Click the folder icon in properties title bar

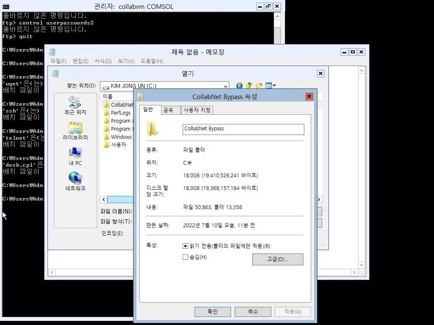pos(140,96)
